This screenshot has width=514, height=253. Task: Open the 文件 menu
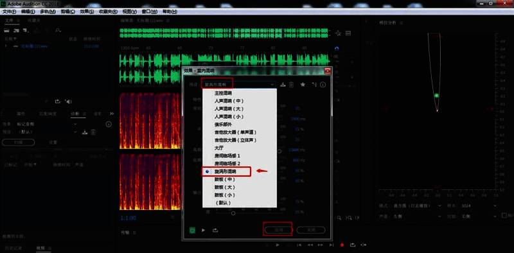click(9, 12)
